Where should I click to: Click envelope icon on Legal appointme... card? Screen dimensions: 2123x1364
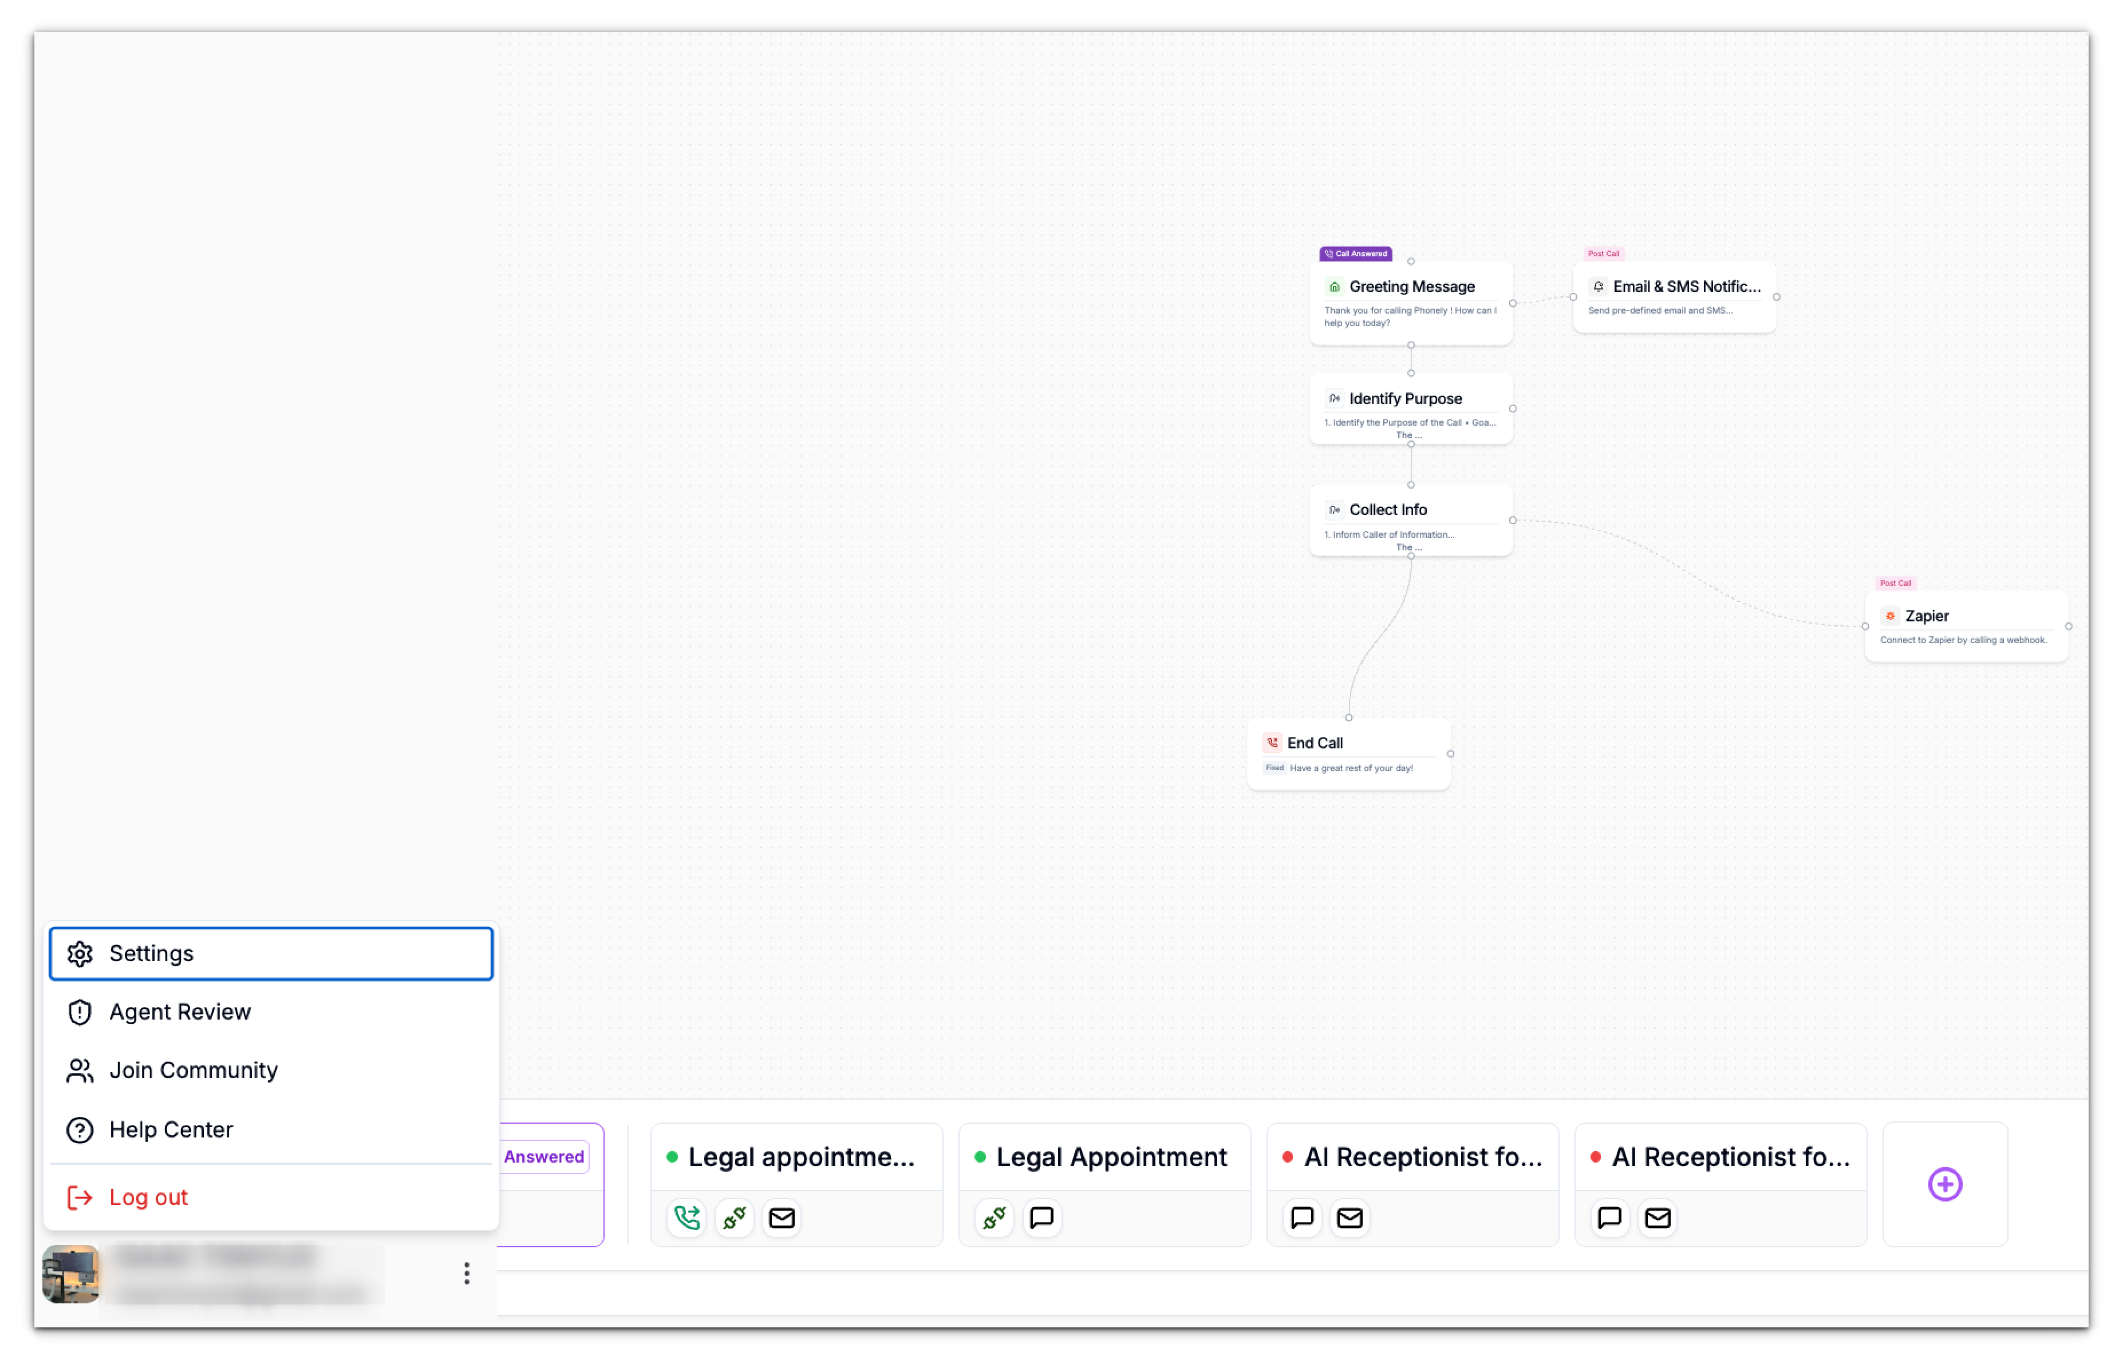click(x=782, y=1218)
